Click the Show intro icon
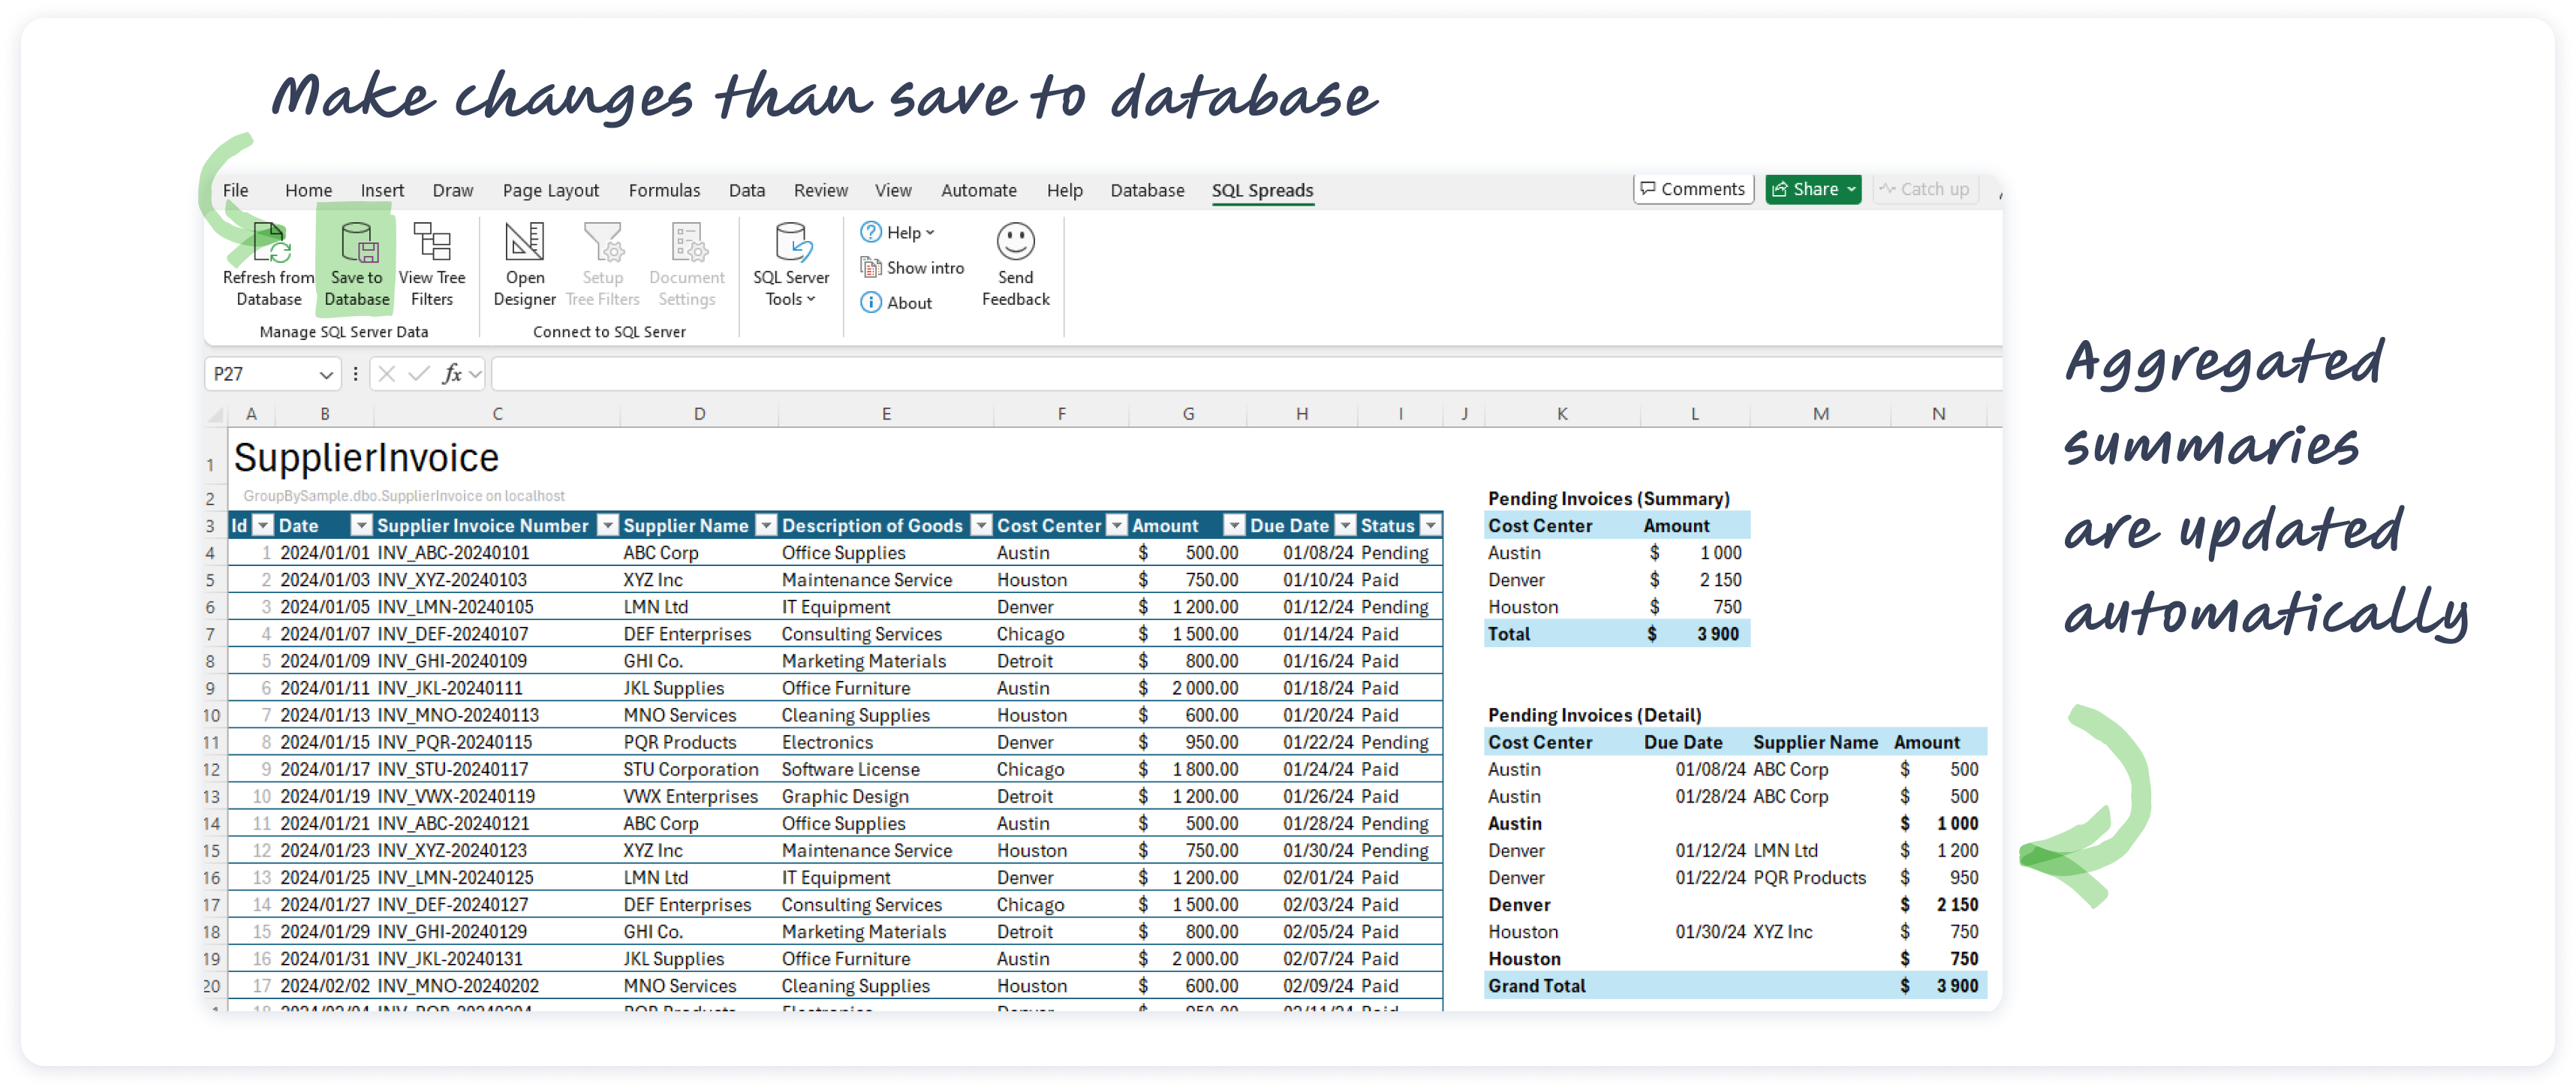Screen dimensions: 2576x1090 (871, 267)
